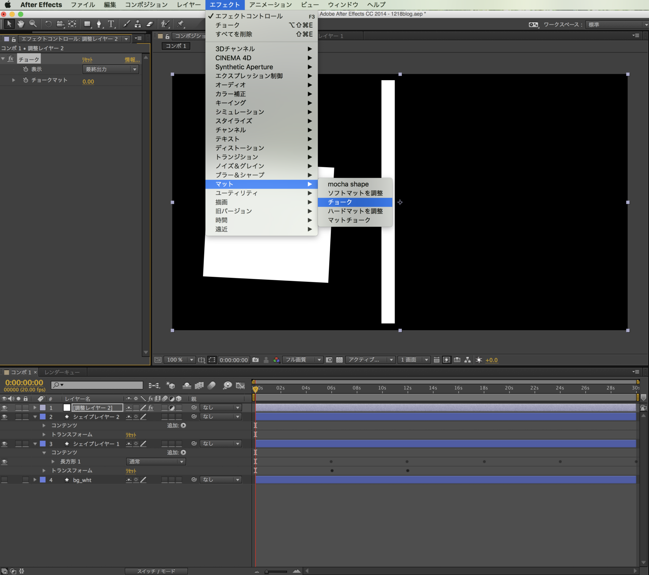The image size is (649, 575).
Task: Open the composition mini-flowchart in timeline
Action: coord(154,386)
